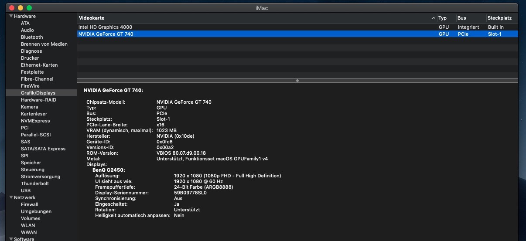Screen dimensions: 526x241
Task: Click the split pane divider handle
Action: pyautogui.click(x=297, y=81)
